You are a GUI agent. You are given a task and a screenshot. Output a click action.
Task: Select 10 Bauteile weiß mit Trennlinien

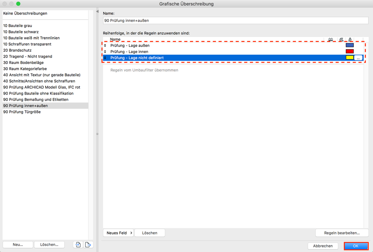coord(46,38)
